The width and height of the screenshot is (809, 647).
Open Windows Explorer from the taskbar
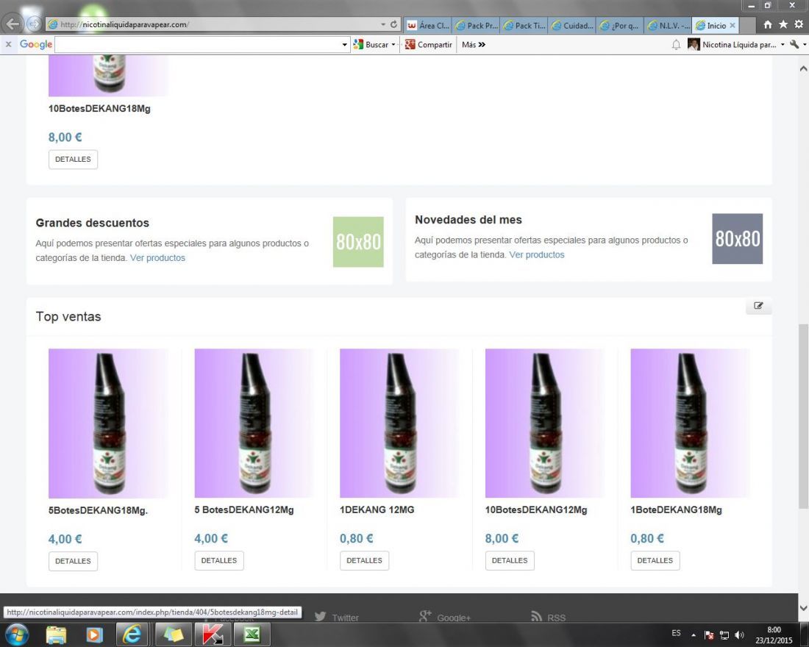[56, 635]
